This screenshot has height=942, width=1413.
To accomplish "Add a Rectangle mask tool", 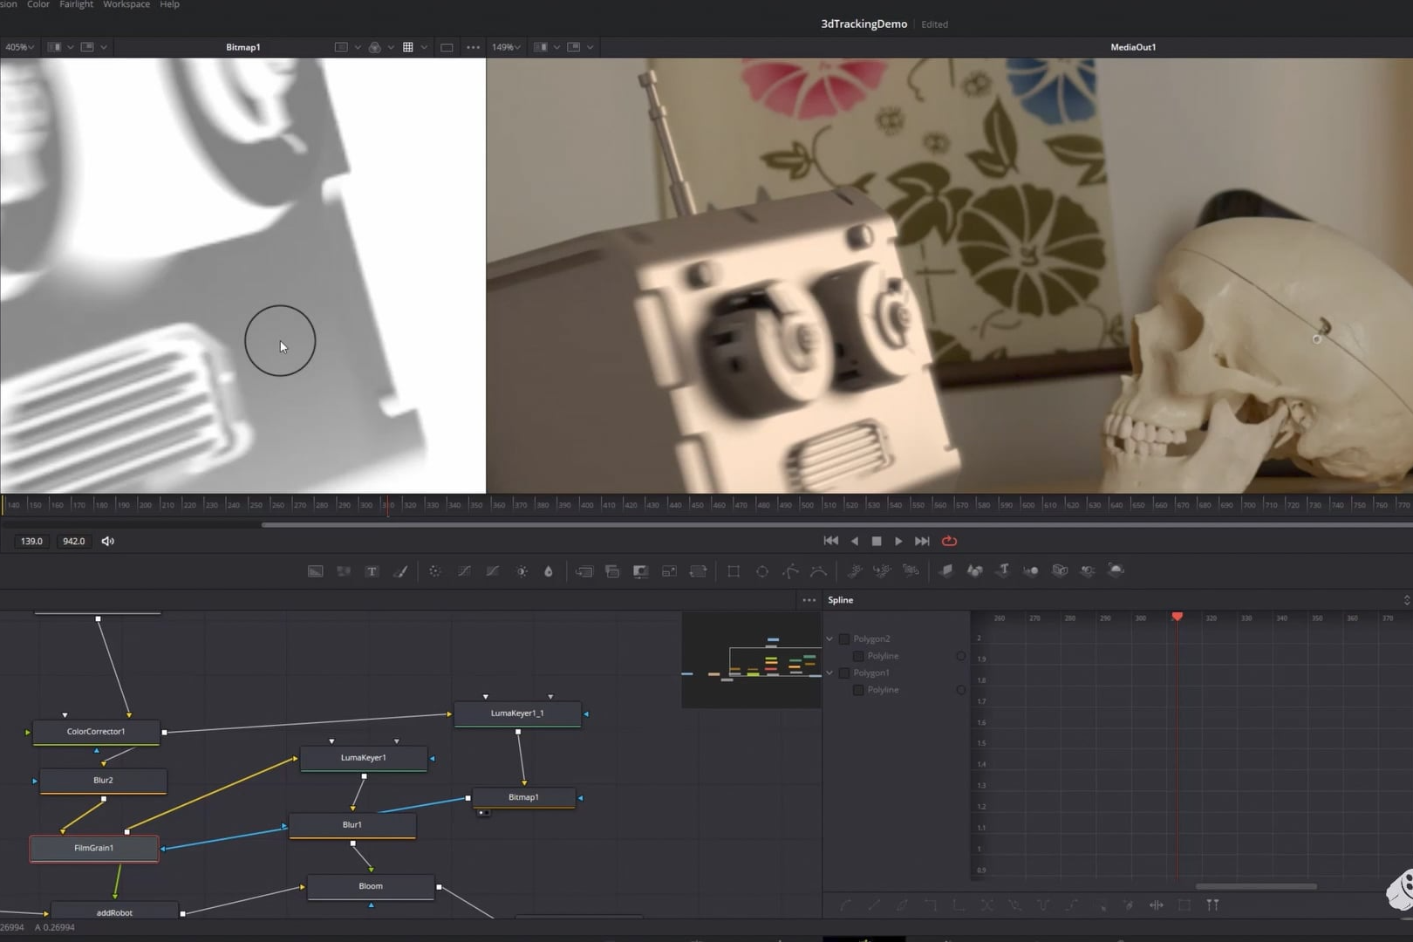I will pos(734,571).
